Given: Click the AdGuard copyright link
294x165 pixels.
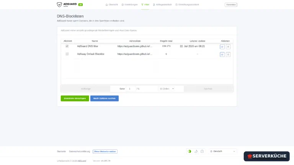Looking at the screenshot, I should [82, 161].
